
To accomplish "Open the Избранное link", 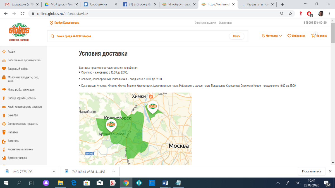I will point(298,36).
